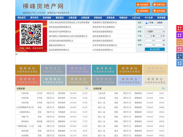Click 返回顶部 back-to-top sidebar icon
183x137 pixels.
coord(179,63)
